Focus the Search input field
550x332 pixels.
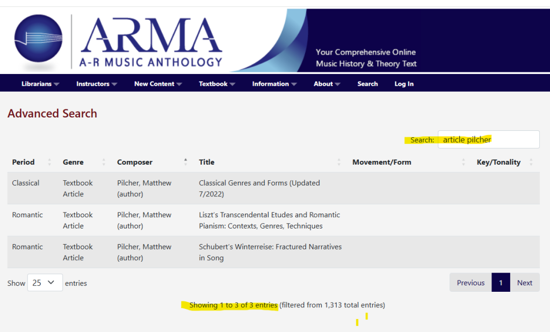point(488,139)
